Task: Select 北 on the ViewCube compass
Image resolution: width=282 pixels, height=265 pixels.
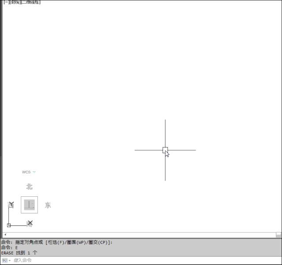Action: 30,187
